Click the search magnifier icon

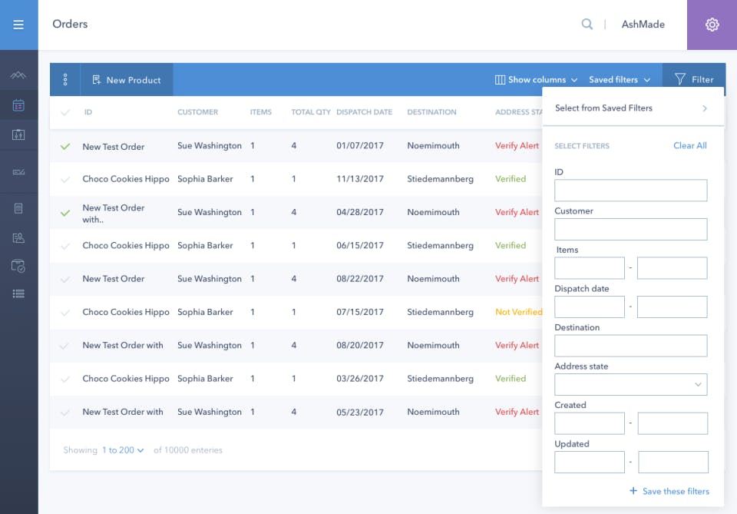coord(587,24)
